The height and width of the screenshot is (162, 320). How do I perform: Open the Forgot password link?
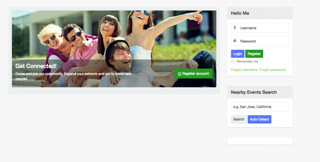tap(272, 70)
